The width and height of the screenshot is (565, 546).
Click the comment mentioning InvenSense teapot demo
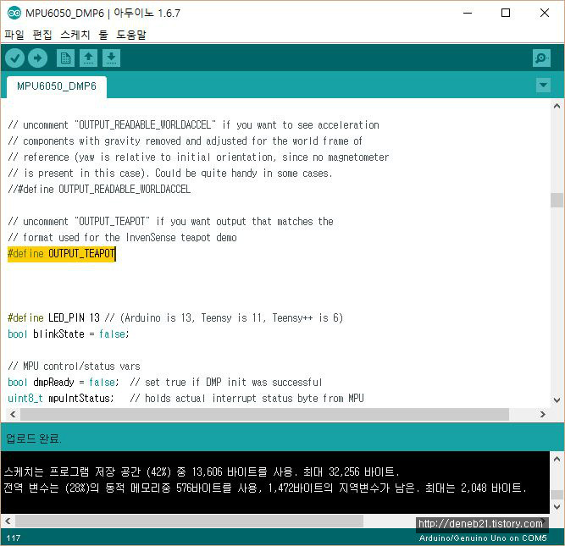pos(123,237)
